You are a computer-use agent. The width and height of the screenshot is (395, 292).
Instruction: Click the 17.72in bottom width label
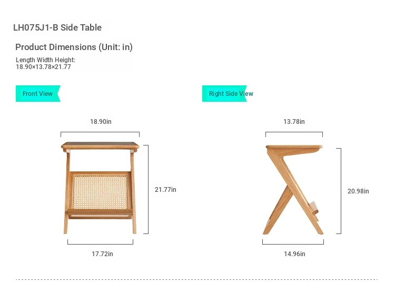pyautogui.click(x=102, y=254)
